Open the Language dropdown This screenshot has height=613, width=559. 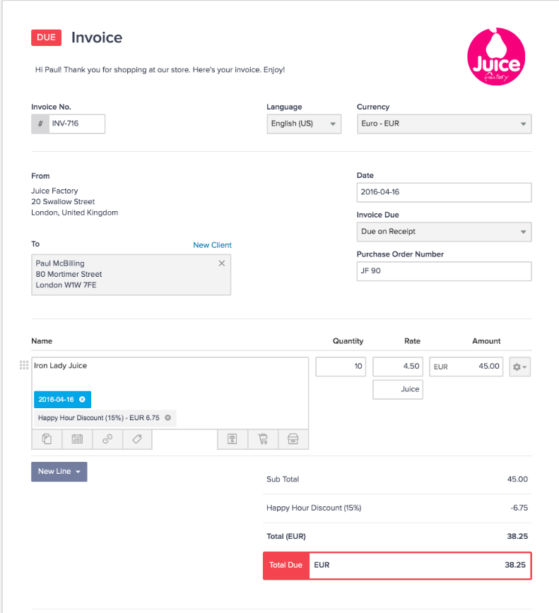pos(304,124)
